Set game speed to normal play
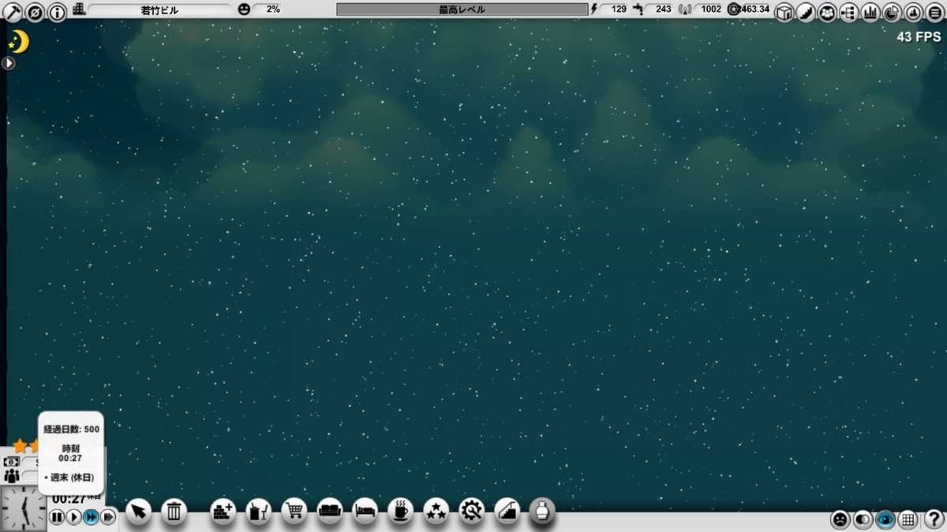Image resolution: width=947 pixels, height=532 pixels. tap(73, 517)
